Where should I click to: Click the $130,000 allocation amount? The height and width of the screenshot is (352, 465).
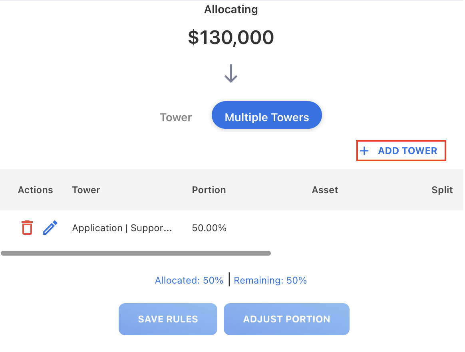pos(231,38)
